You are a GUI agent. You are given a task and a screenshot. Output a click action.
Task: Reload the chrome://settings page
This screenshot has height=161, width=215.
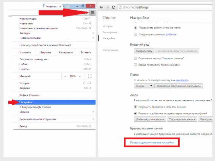click(x=113, y=7)
